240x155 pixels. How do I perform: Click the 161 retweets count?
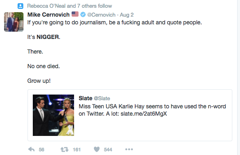click(x=76, y=149)
